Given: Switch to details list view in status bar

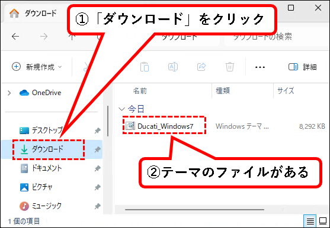Looking at the screenshot, I should click(x=310, y=221).
